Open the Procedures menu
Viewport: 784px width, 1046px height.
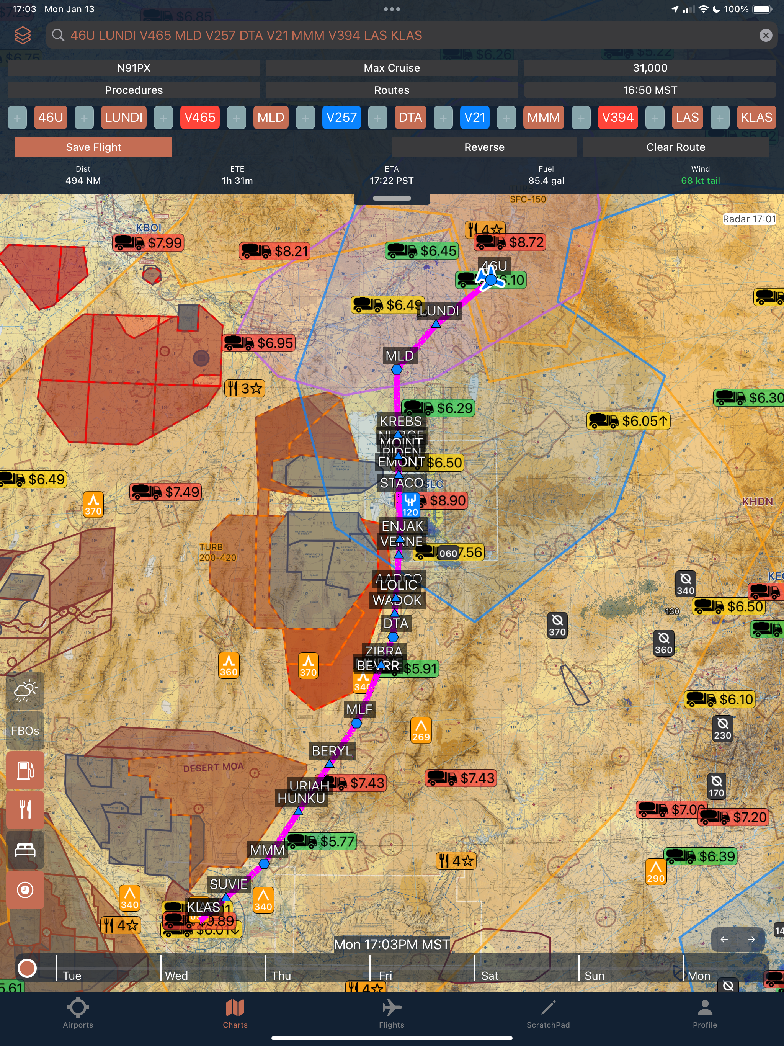133,90
